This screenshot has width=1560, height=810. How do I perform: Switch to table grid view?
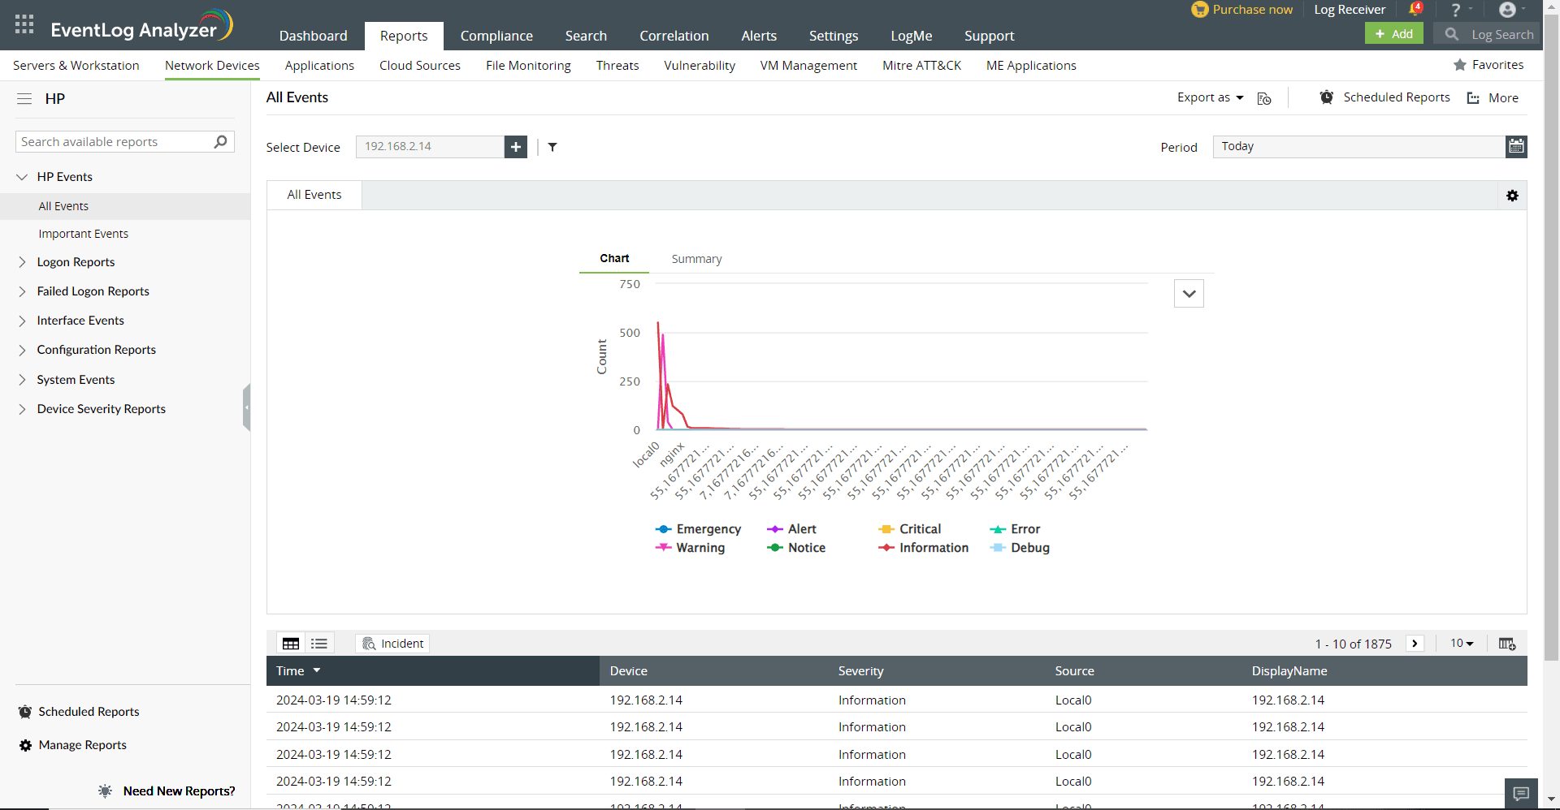pyautogui.click(x=291, y=644)
